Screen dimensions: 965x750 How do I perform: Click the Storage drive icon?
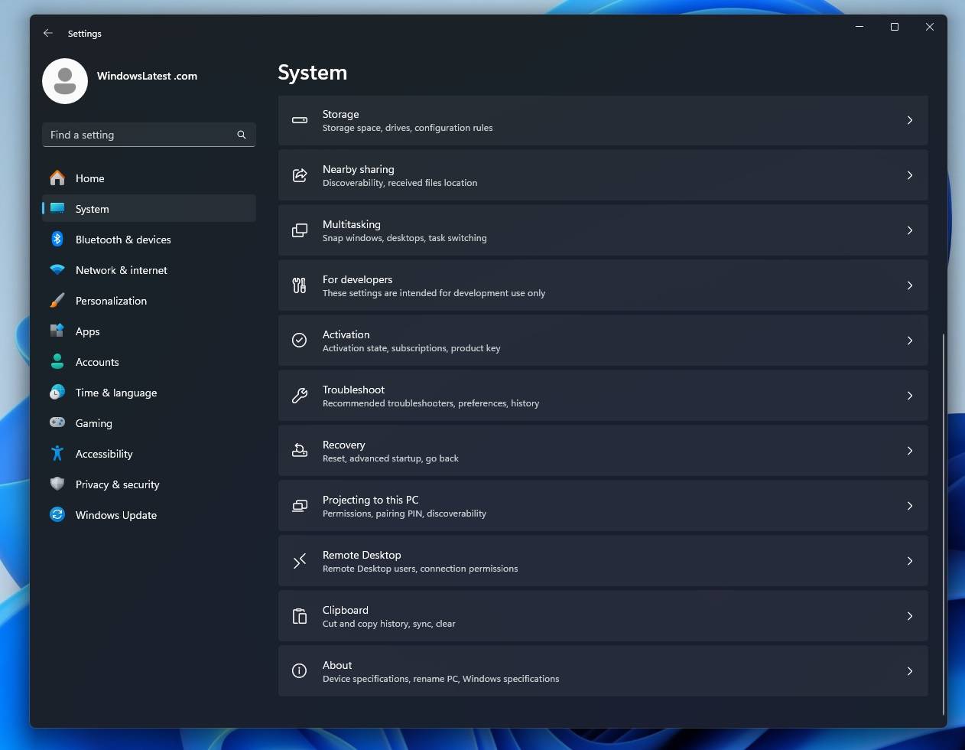(299, 120)
